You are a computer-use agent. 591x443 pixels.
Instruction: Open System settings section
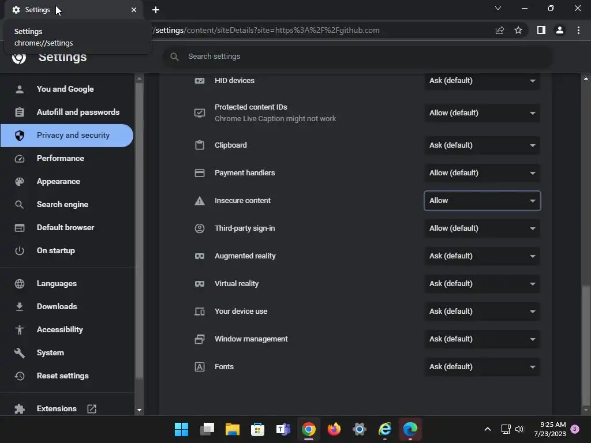coord(67,353)
